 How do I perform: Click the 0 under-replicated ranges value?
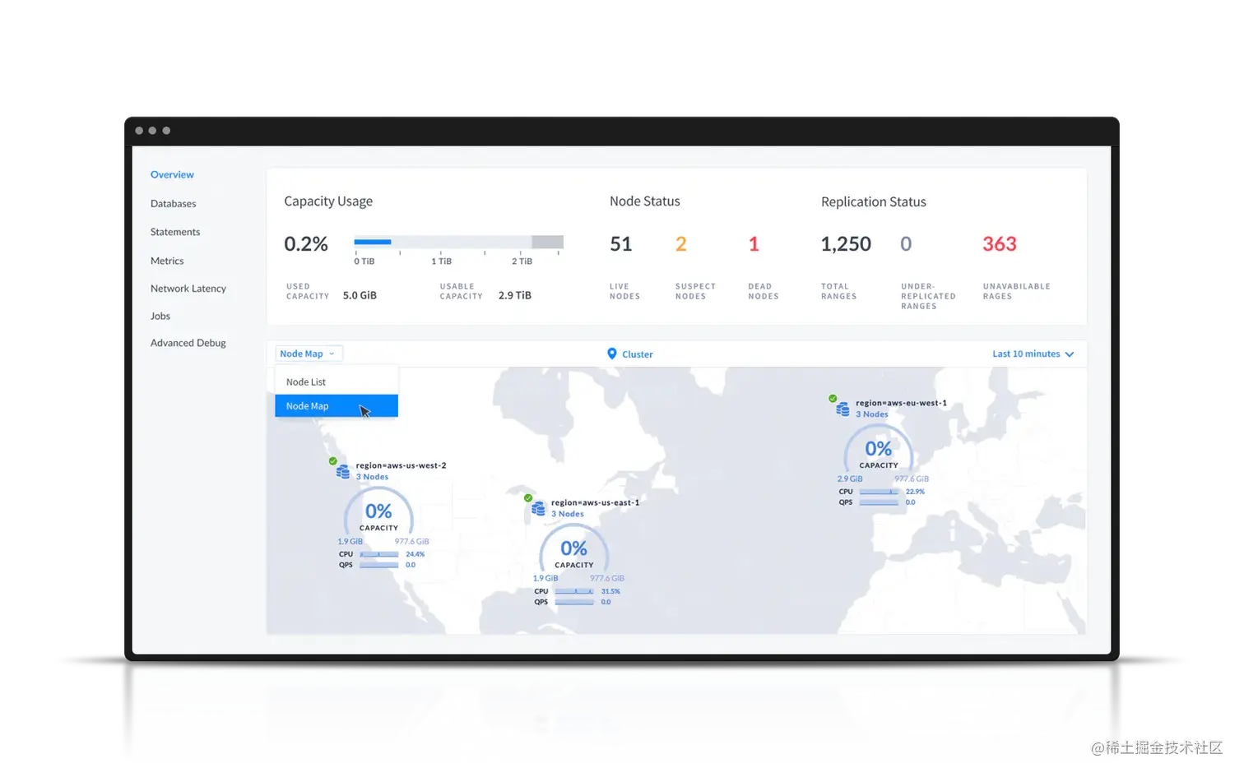coord(906,244)
